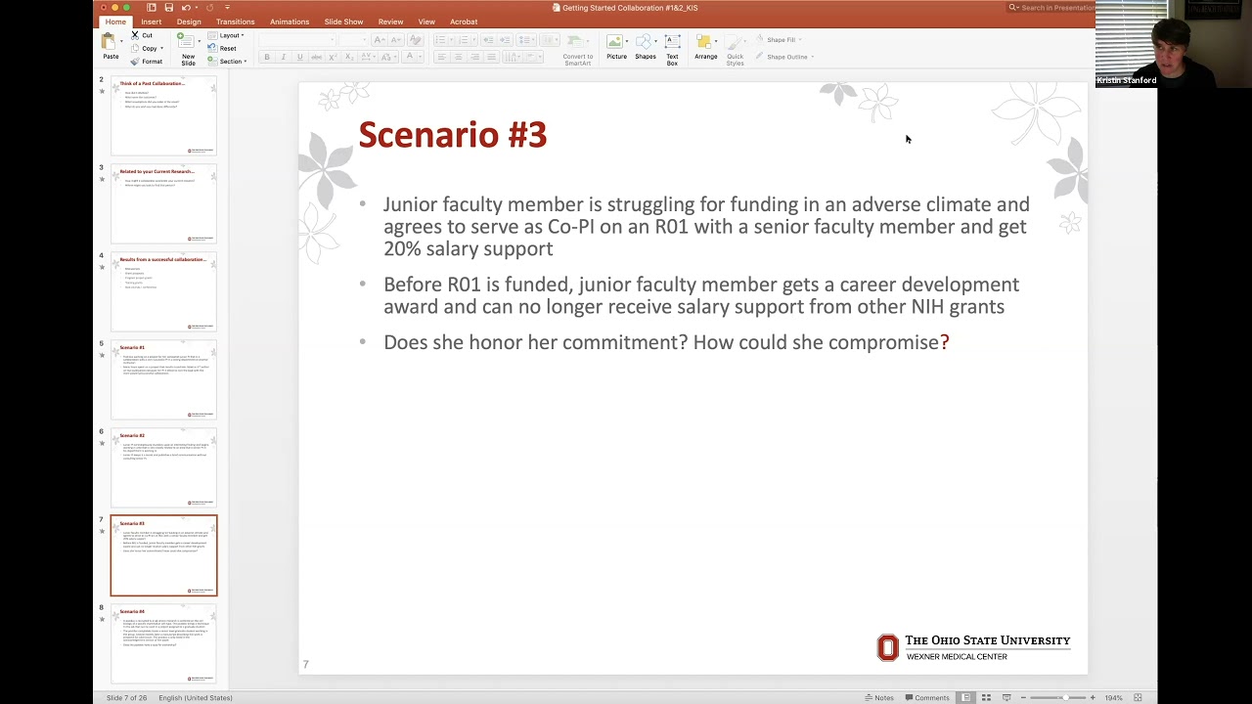Click the Save disk icon in title bar
The width and height of the screenshot is (1252, 704).
click(168, 7)
